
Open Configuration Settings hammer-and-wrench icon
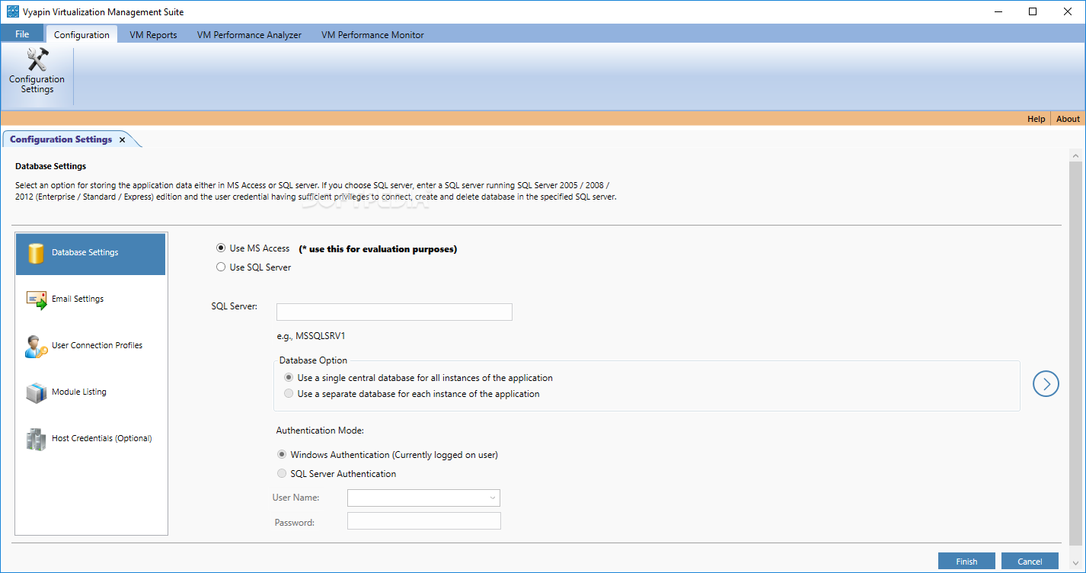(37, 60)
